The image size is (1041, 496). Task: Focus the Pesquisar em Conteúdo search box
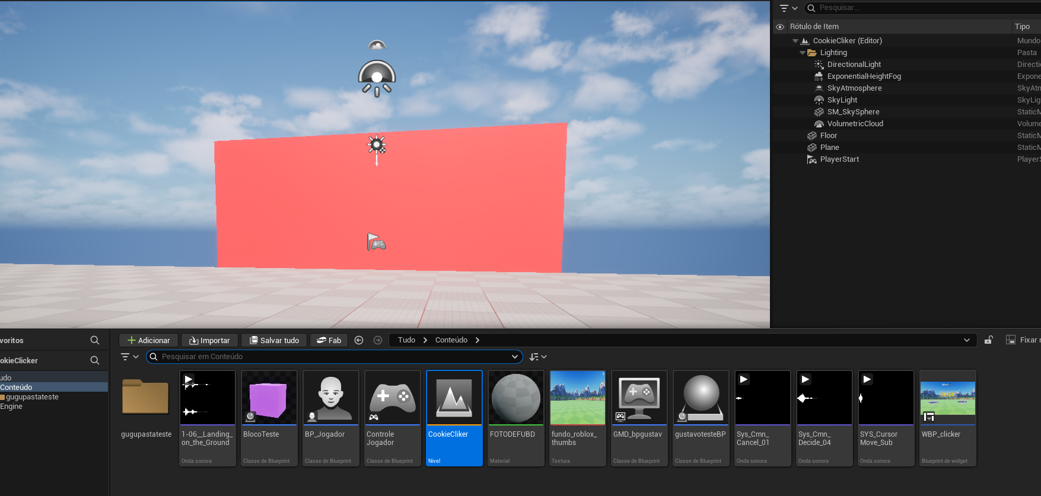(335, 357)
